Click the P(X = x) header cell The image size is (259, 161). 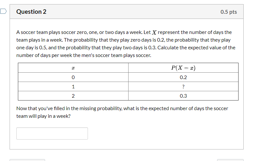click(x=183, y=68)
